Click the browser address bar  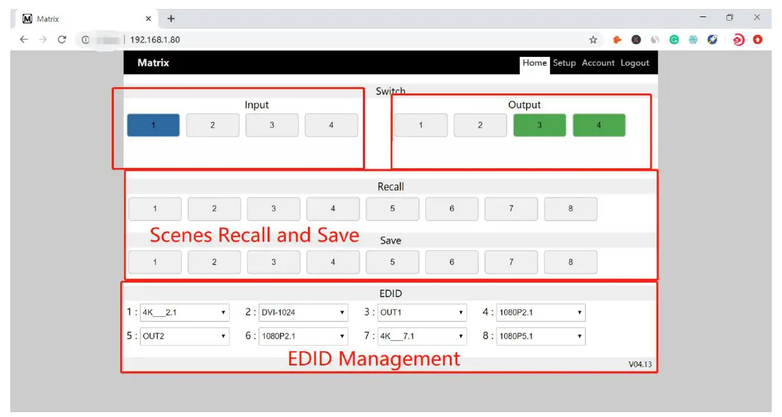click(206, 40)
